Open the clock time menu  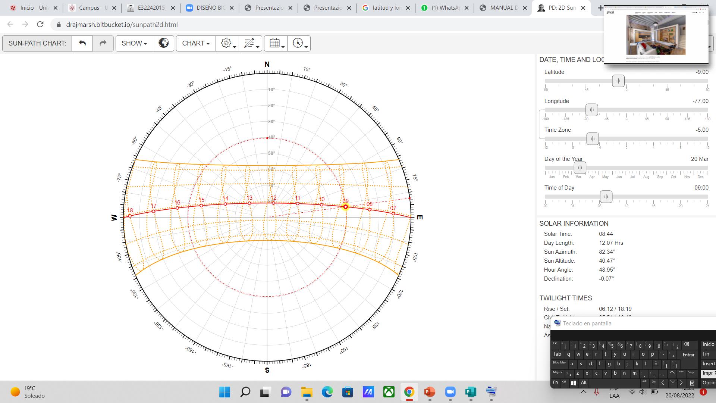[299, 43]
